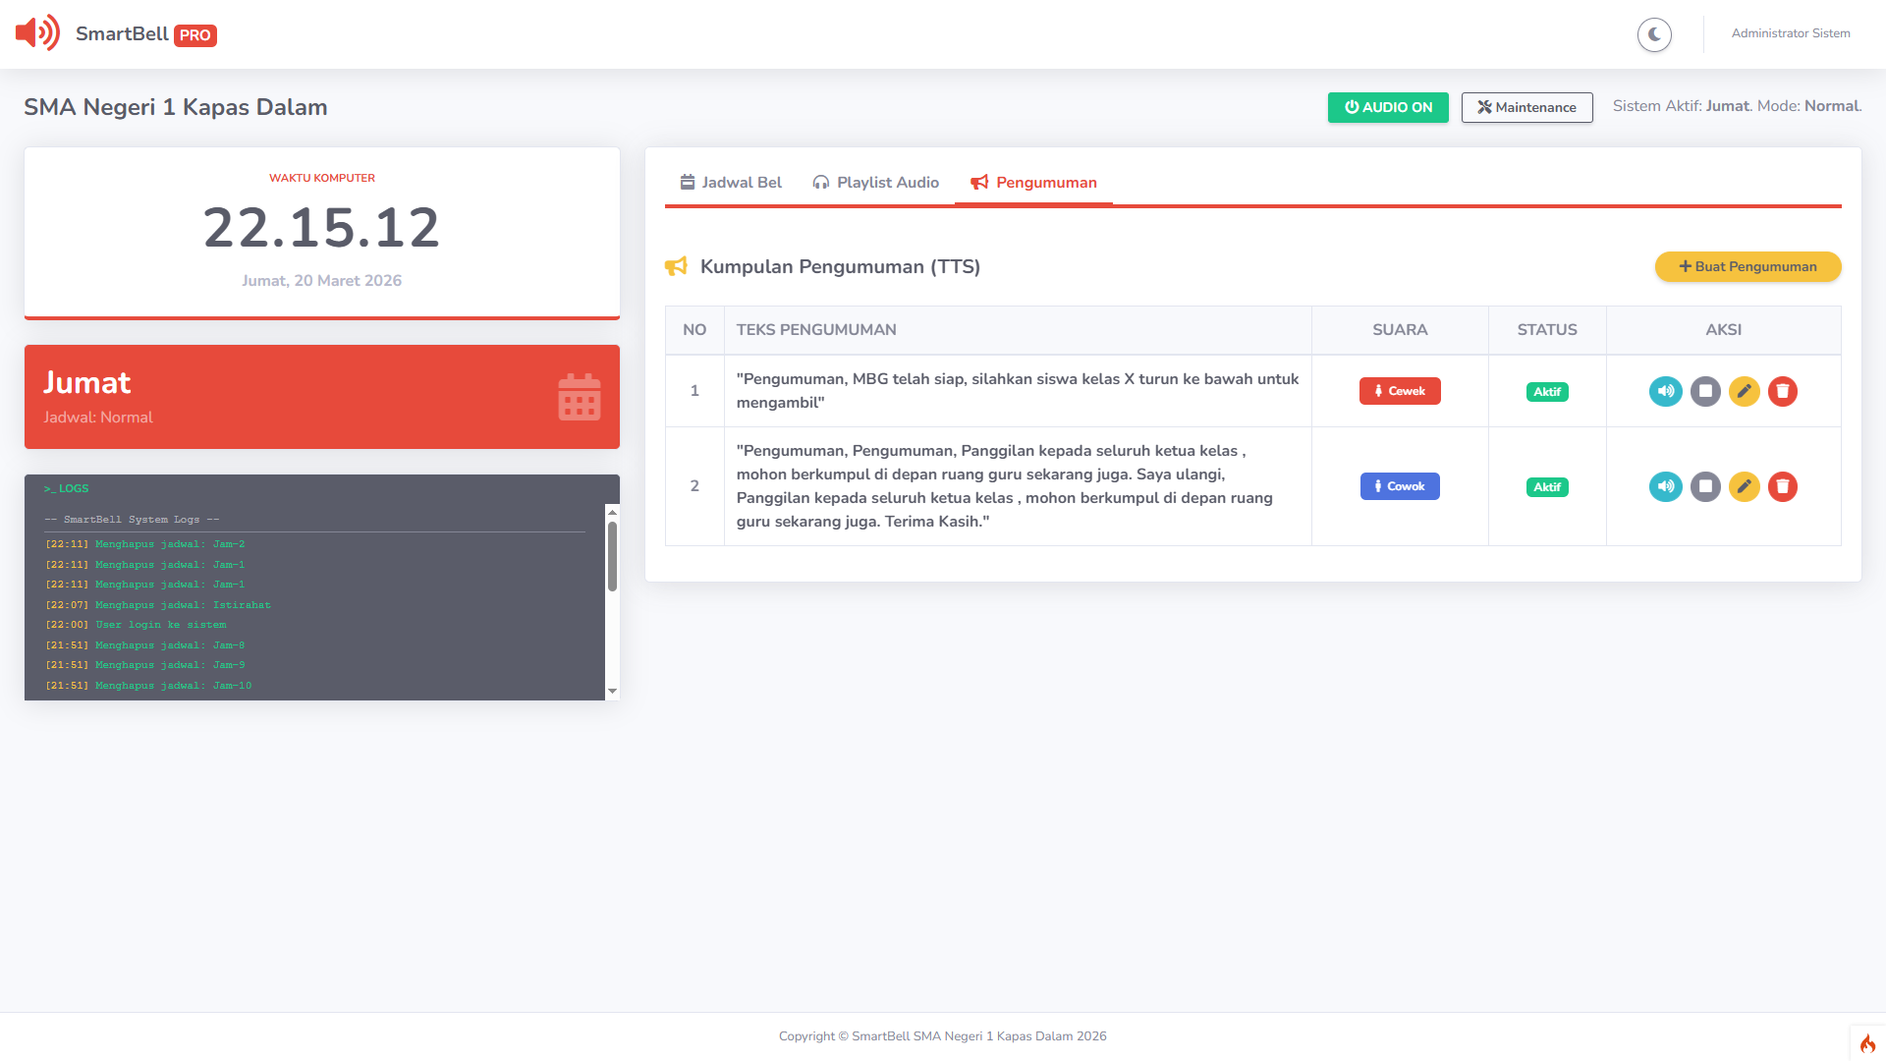Screen dimensions: 1886x1061
Task: Open the Administrator Sistem user menu
Action: click(1790, 33)
